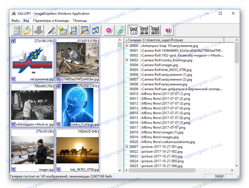Open the Файл menu
This screenshot has width=249, height=188.
pos(16,20)
